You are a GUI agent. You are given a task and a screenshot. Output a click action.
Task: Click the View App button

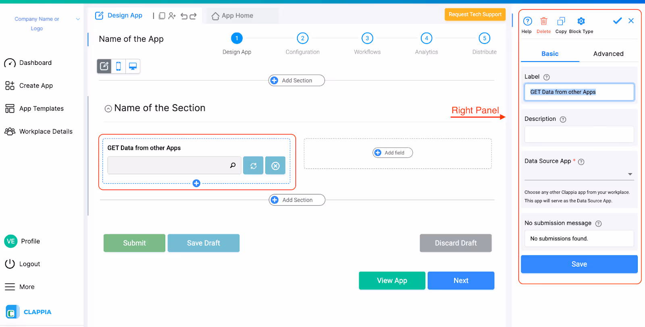coord(392,281)
